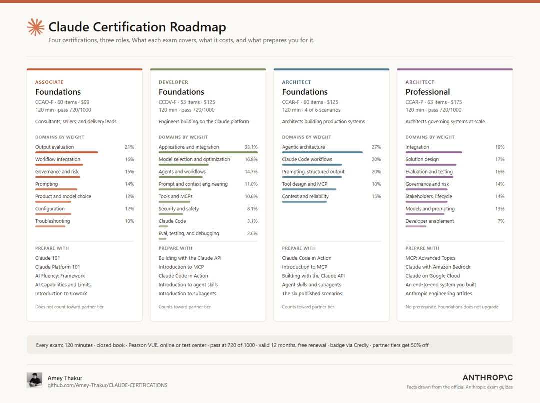Click the DEVELOPER card label
540x403 pixels.
point(173,82)
